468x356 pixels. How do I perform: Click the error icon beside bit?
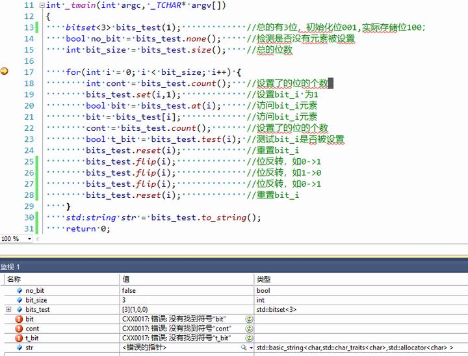click(19, 319)
